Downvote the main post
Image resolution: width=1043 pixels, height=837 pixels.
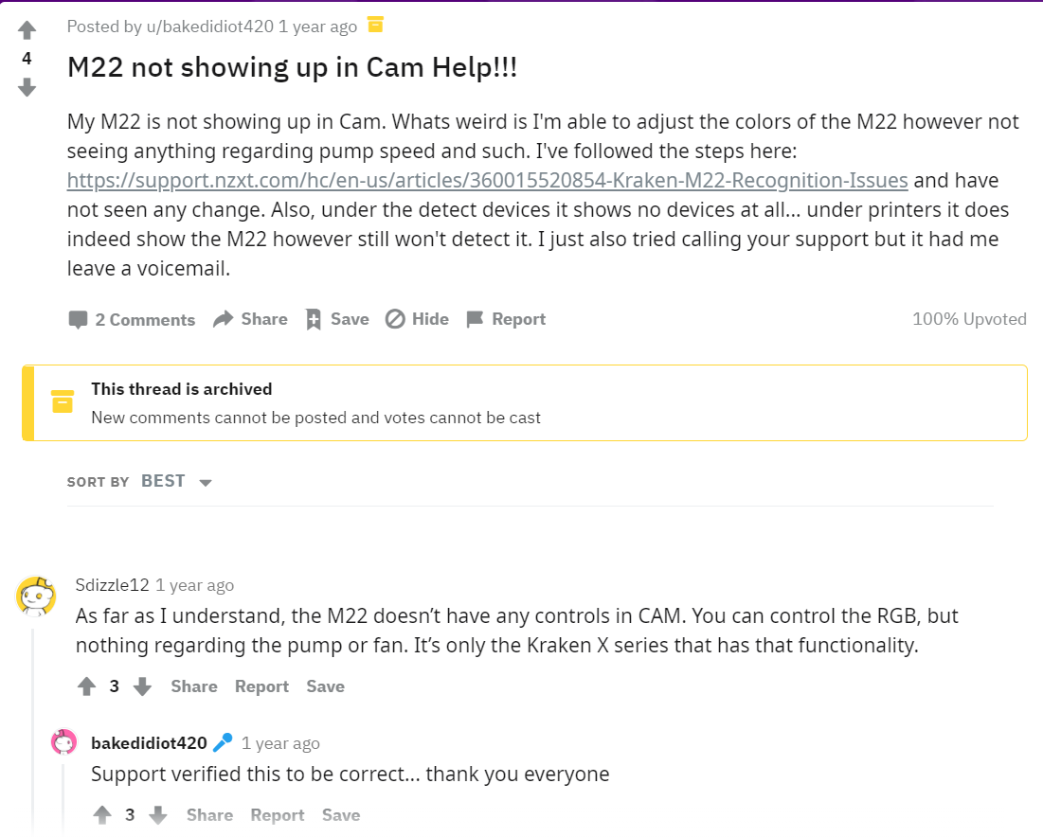click(27, 88)
